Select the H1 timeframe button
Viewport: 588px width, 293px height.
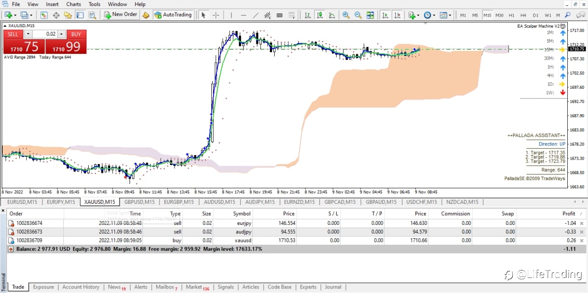[511, 15]
